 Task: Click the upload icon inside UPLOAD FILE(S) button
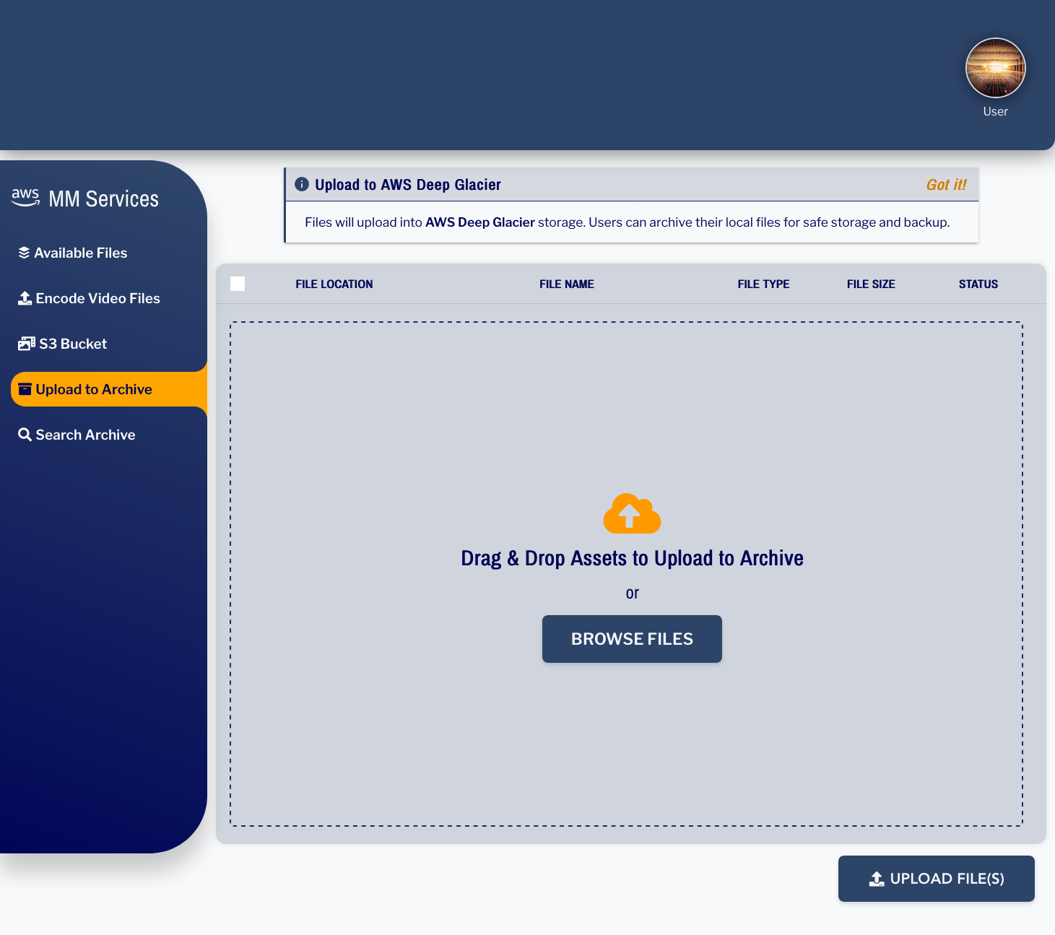(877, 879)
